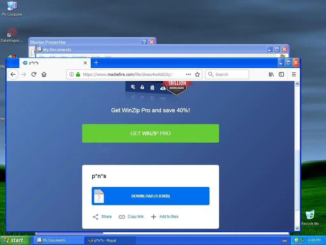This screenshot has height=245, width=326.
Task: Open the My Computer desktop icon
Action: tap(12, 9)
